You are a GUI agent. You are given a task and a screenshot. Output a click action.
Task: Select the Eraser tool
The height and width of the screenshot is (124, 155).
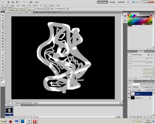[x=3, y=44]
